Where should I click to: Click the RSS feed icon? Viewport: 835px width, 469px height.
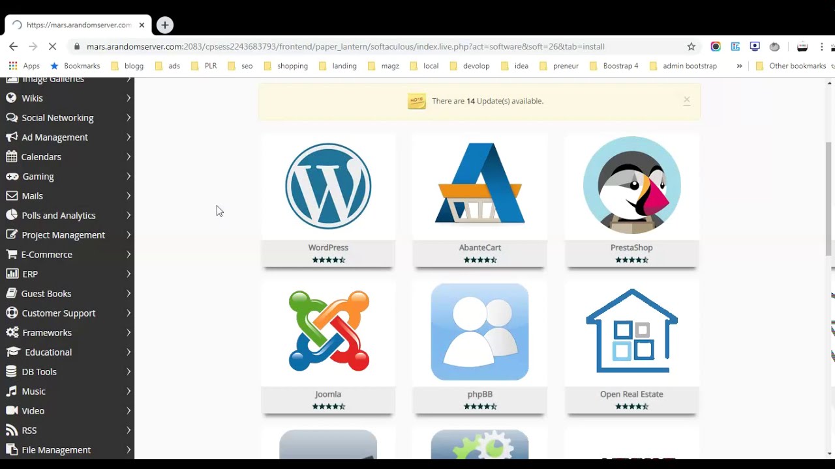(x=10, y=430)
